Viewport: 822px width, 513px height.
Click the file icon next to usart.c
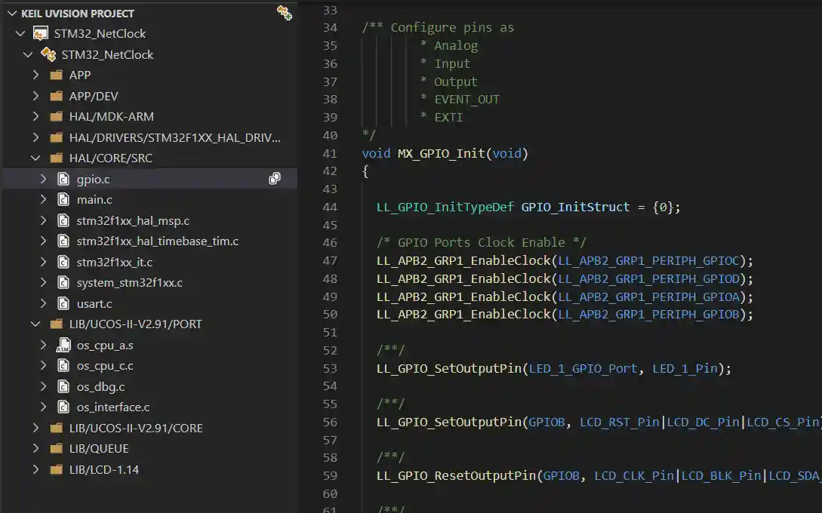point(63,304)
